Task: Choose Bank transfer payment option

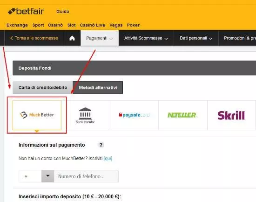Action: (85, 115)
